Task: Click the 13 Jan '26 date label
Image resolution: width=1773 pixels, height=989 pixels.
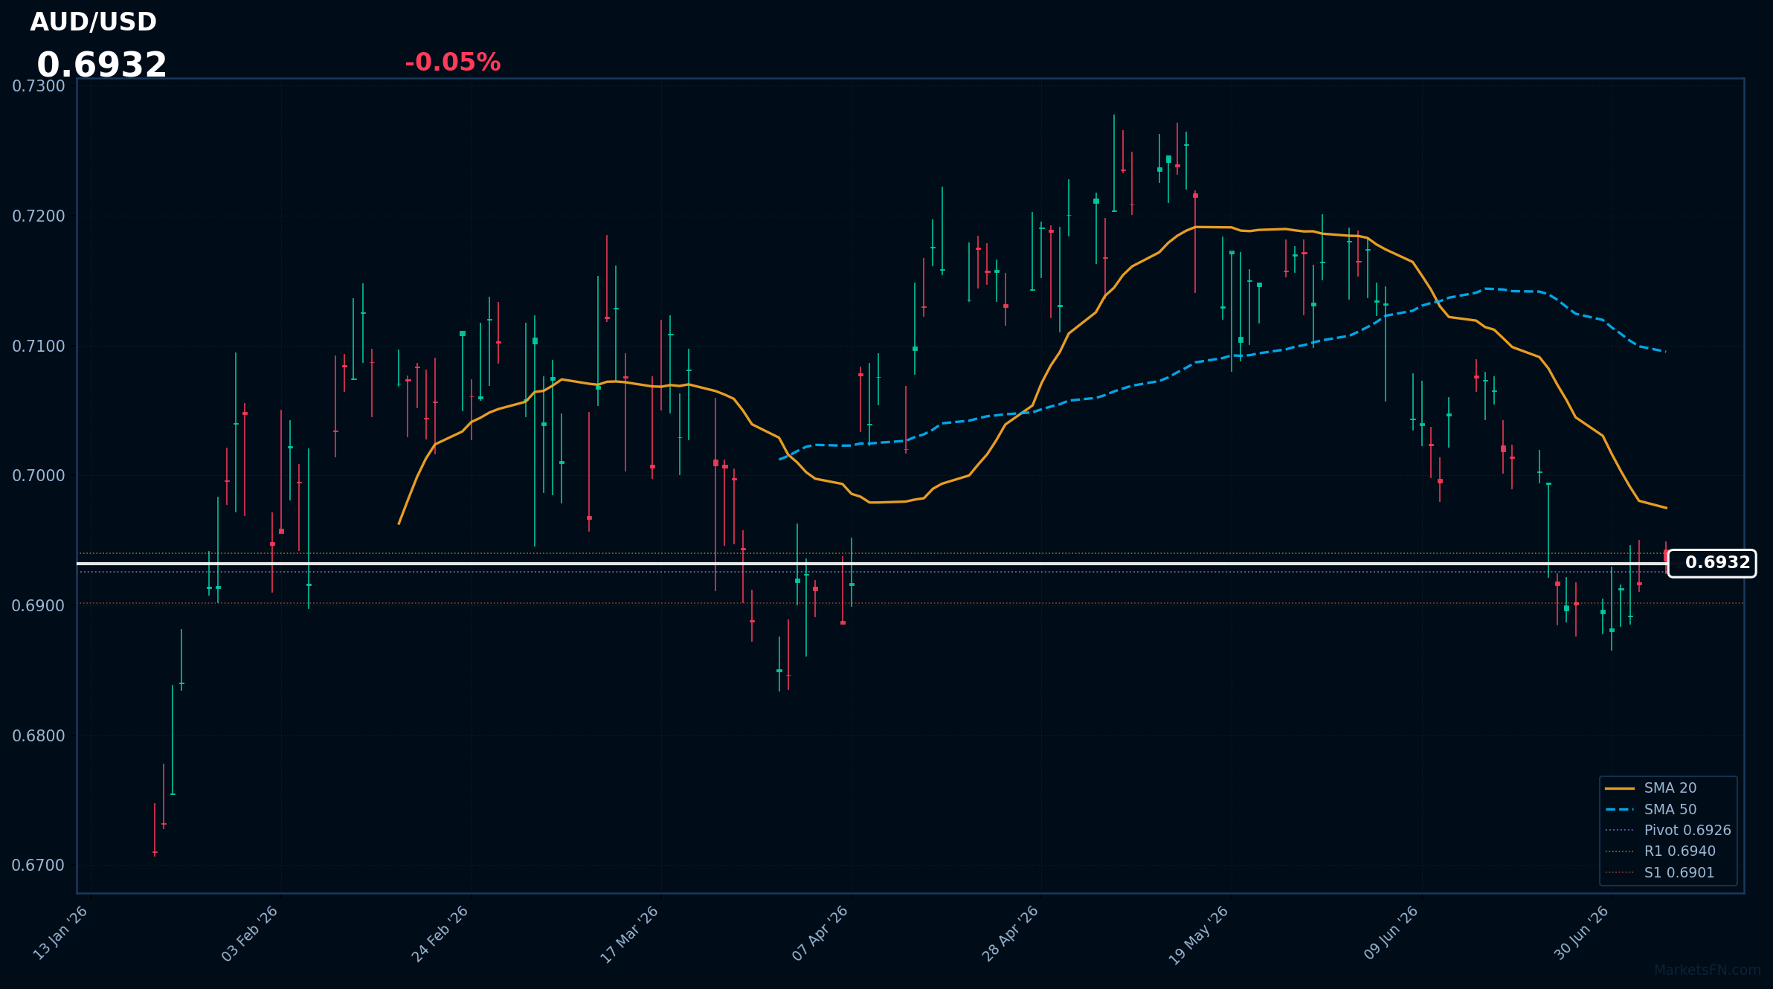Action: point(61,933)
